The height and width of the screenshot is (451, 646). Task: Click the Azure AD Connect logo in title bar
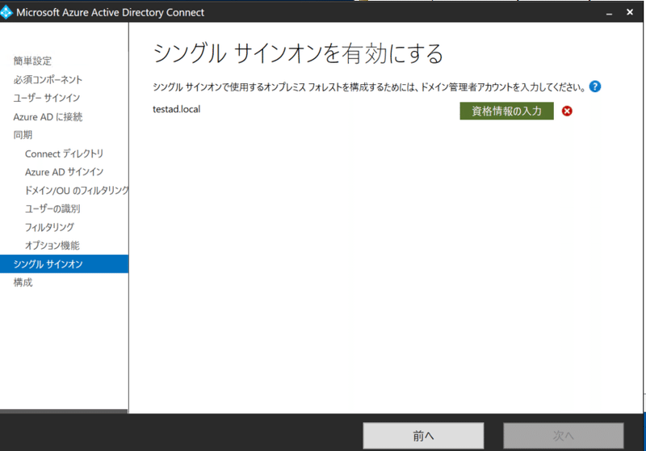click(6, 12)
